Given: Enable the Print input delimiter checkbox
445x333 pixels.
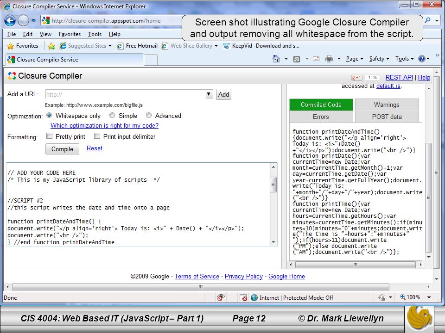Looking at the screenshot, I should [x=97, y=136].
